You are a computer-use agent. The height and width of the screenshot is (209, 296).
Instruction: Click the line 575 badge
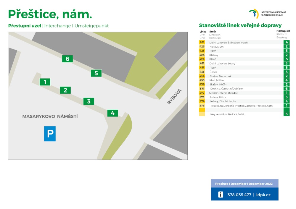click(202, 106)
